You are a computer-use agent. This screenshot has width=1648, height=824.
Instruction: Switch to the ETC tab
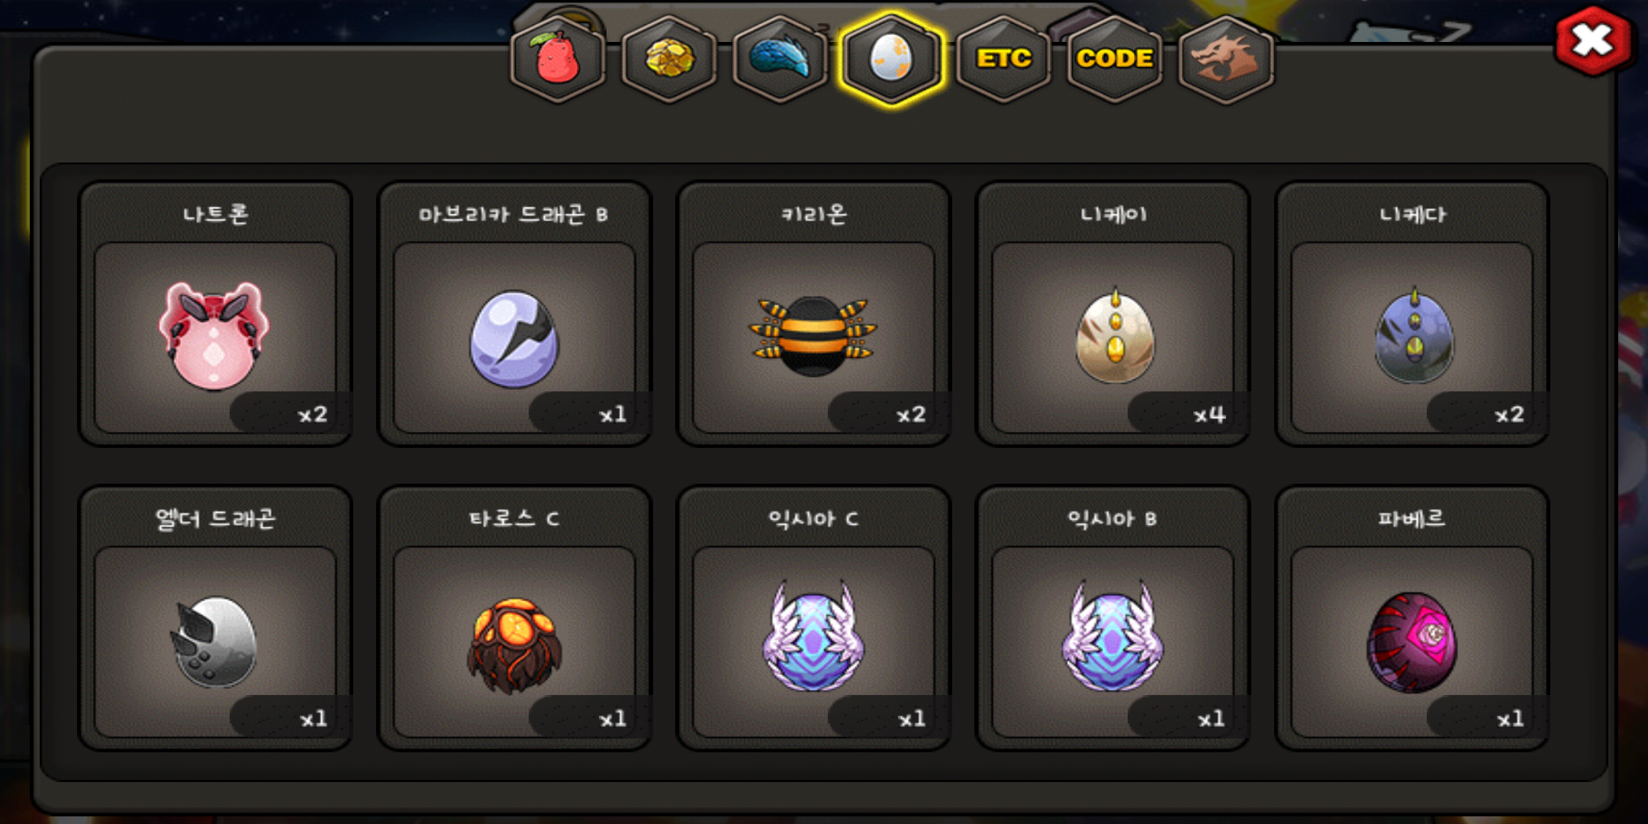[1003, 59]
